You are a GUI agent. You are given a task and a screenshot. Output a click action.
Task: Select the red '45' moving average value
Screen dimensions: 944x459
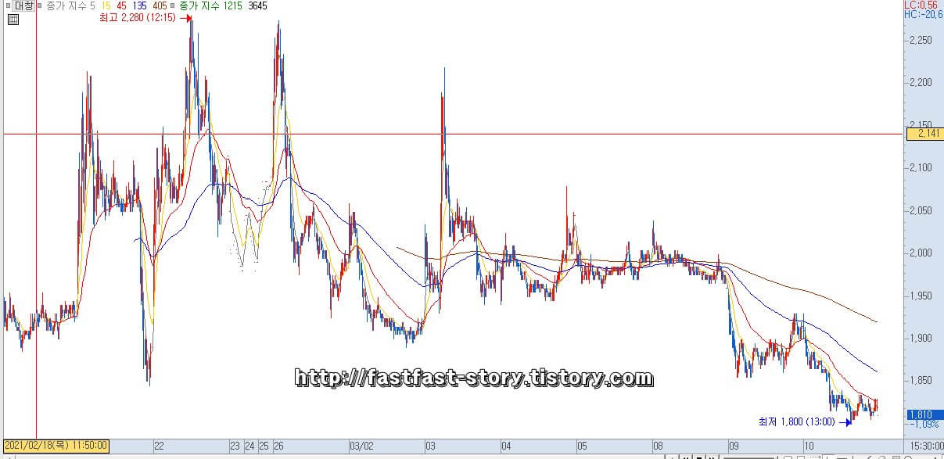[x=121, y=6]
